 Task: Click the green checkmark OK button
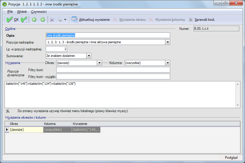coord(13,20)
